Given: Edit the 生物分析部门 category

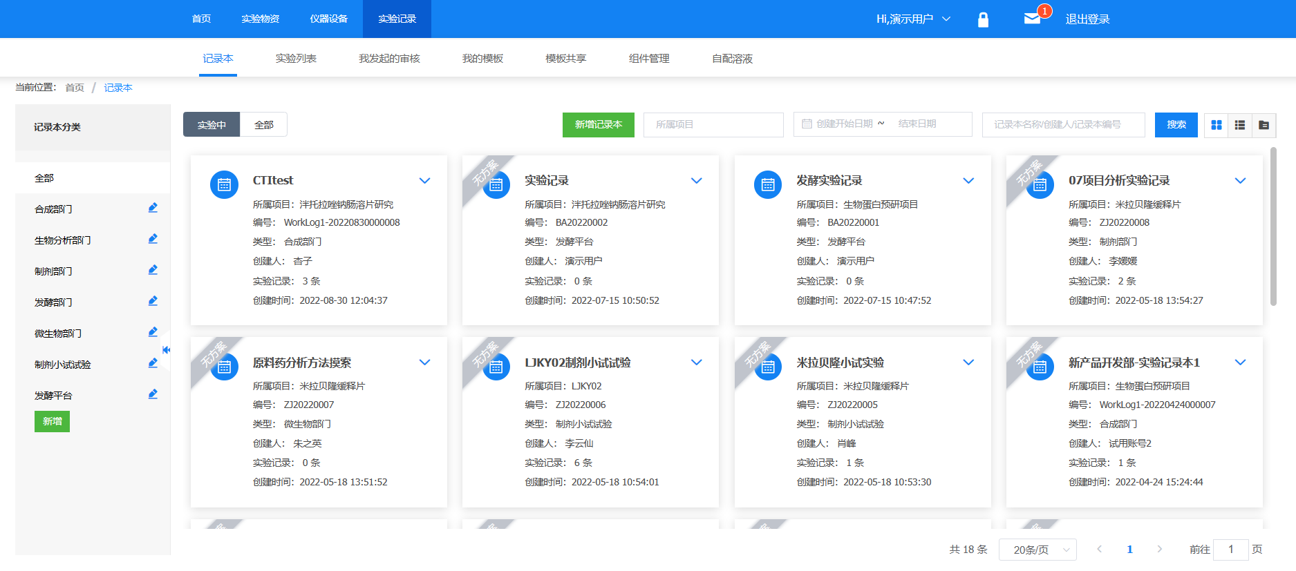Looking at the screenshot, I should click(x=153, y=239).
